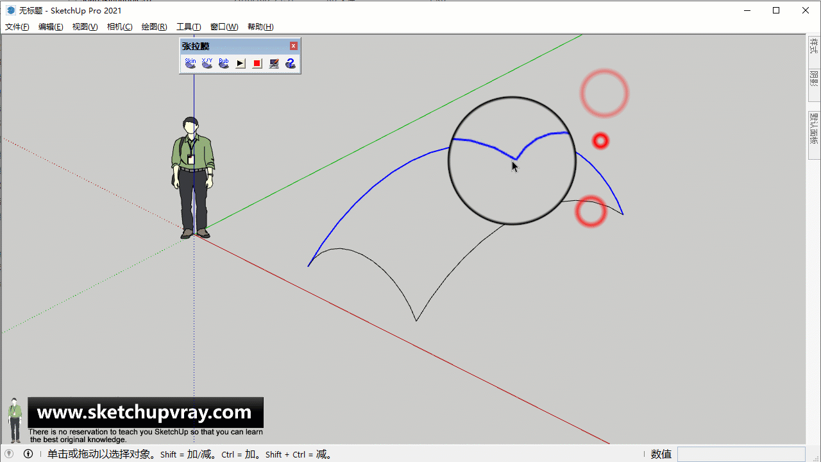The width and height of the screenshot is (821, 462).
Task: Open the 视图(V) menu
Action: (x=85, y=27)
